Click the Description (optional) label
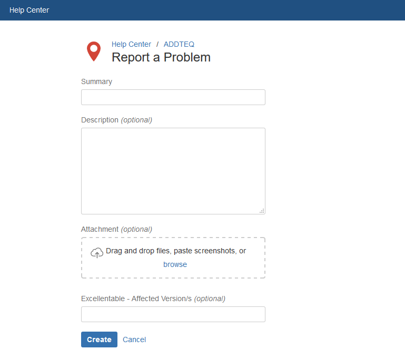Image resolution: width=405 pixels, height=360 pixels. click(116, 120)
